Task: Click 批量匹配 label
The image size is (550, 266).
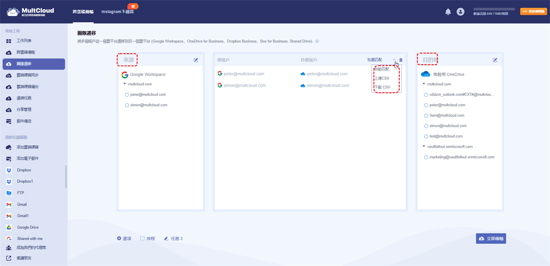Action: point(374,60)
